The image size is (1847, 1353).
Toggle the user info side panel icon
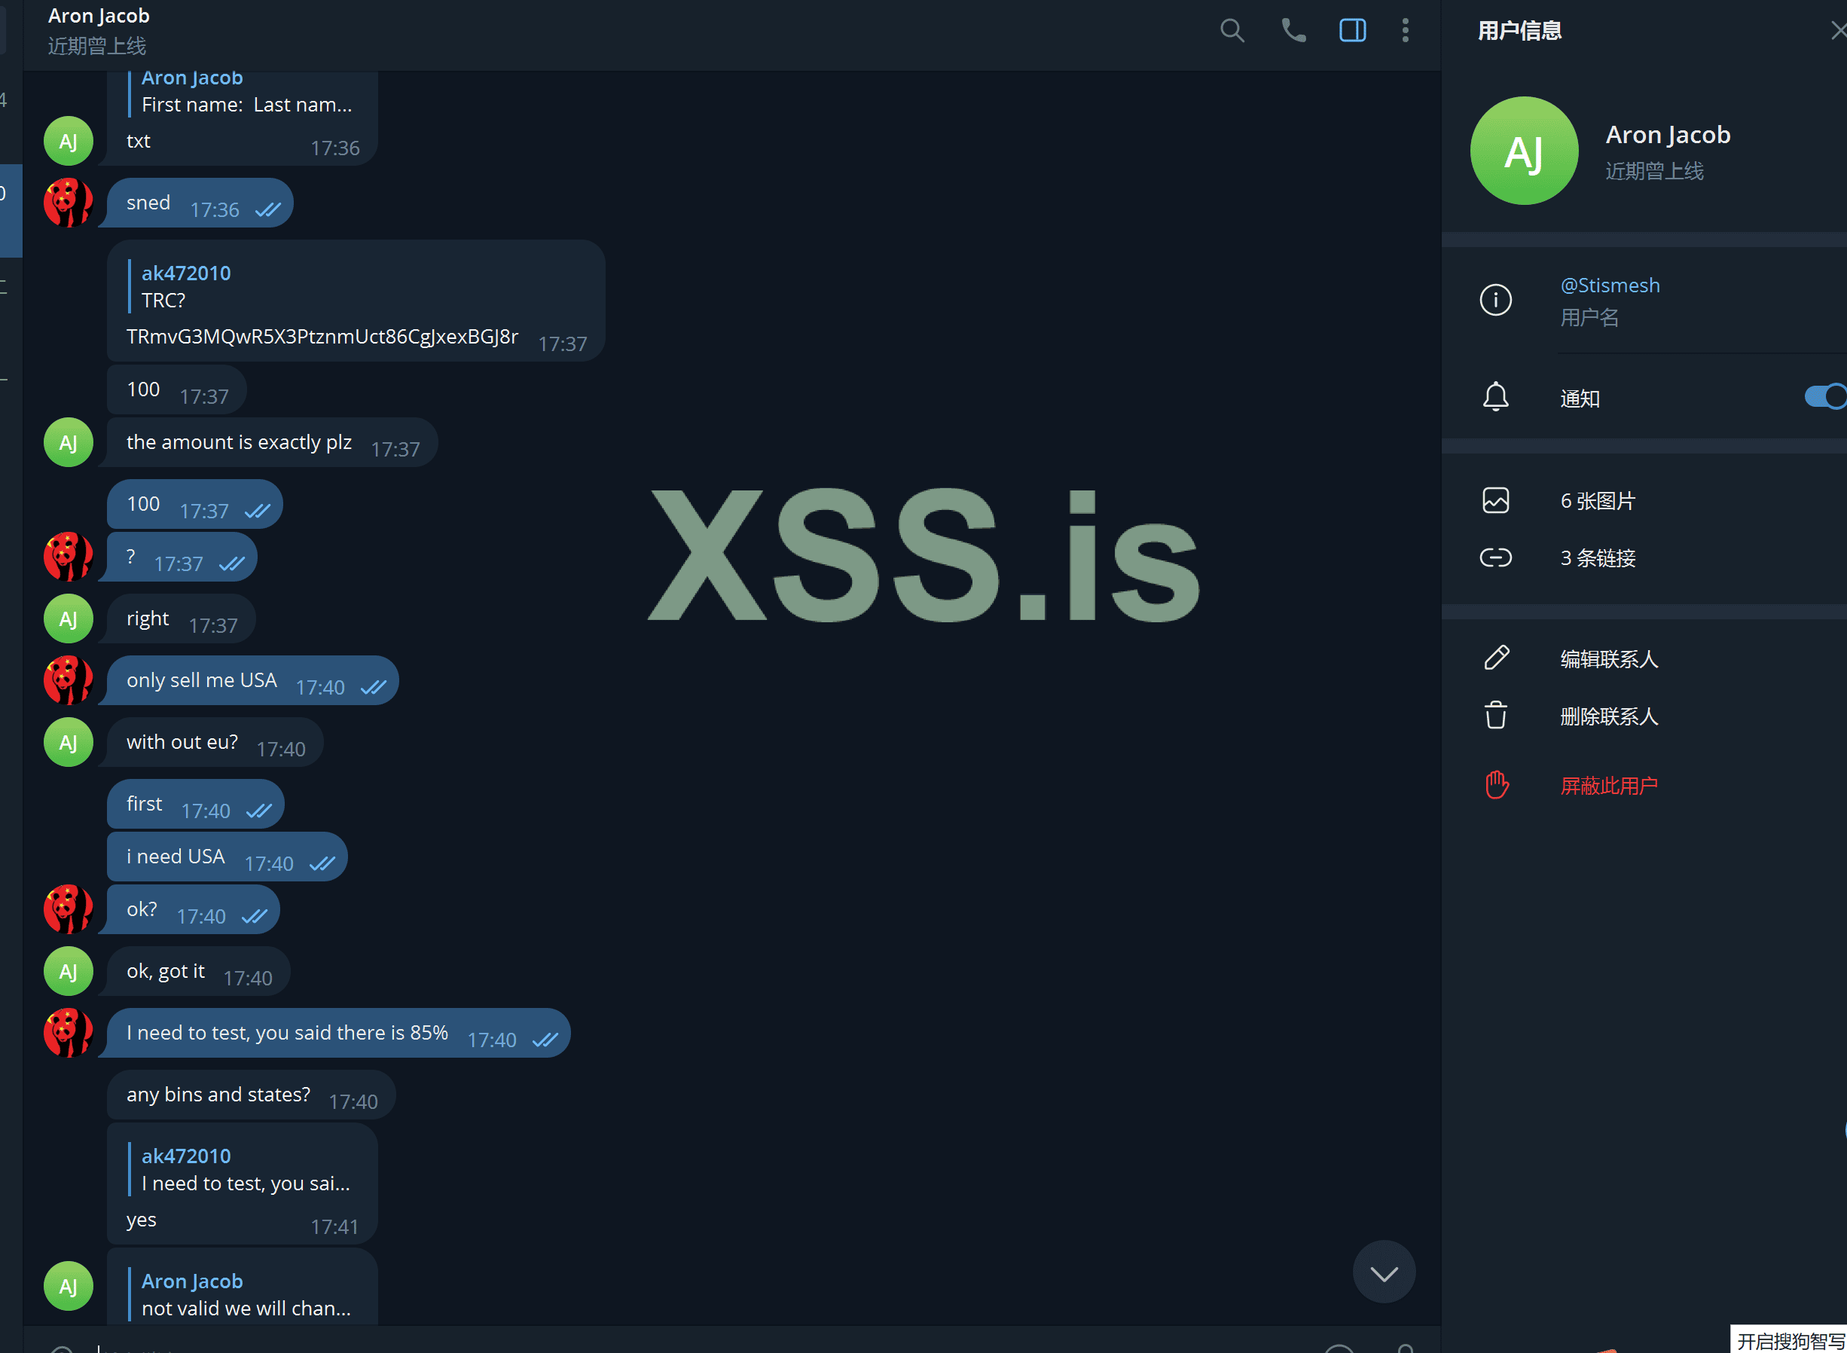click(1353, 31)
